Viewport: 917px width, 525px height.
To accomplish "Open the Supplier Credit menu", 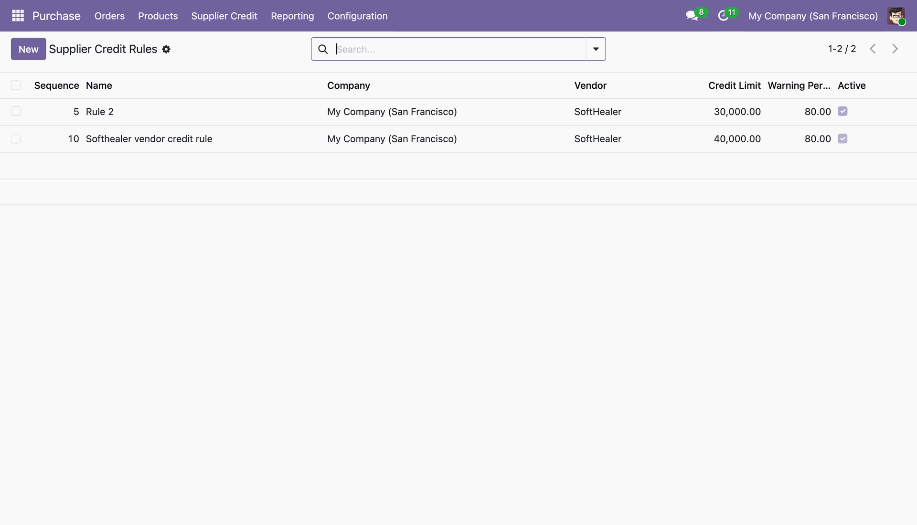I will (224, 16).
